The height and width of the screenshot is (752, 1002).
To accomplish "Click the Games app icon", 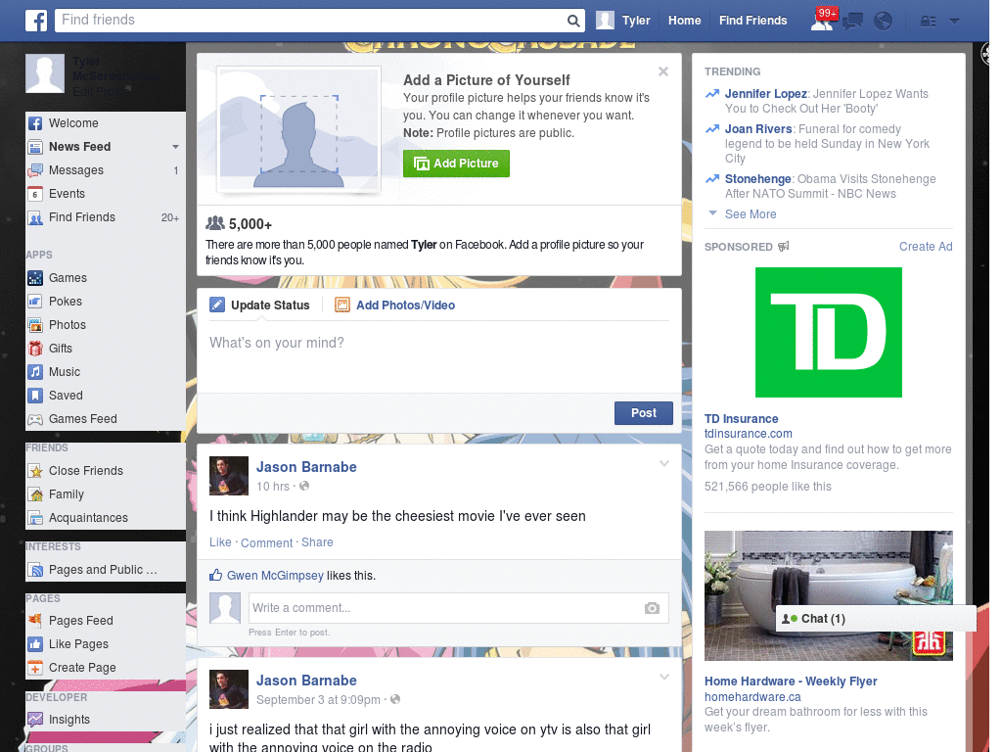I will pyautogui.click(x=35, y=278).
